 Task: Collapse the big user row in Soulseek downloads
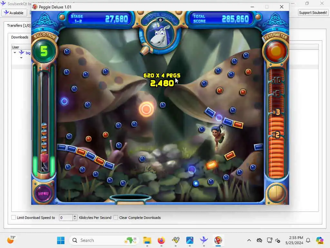15,53
